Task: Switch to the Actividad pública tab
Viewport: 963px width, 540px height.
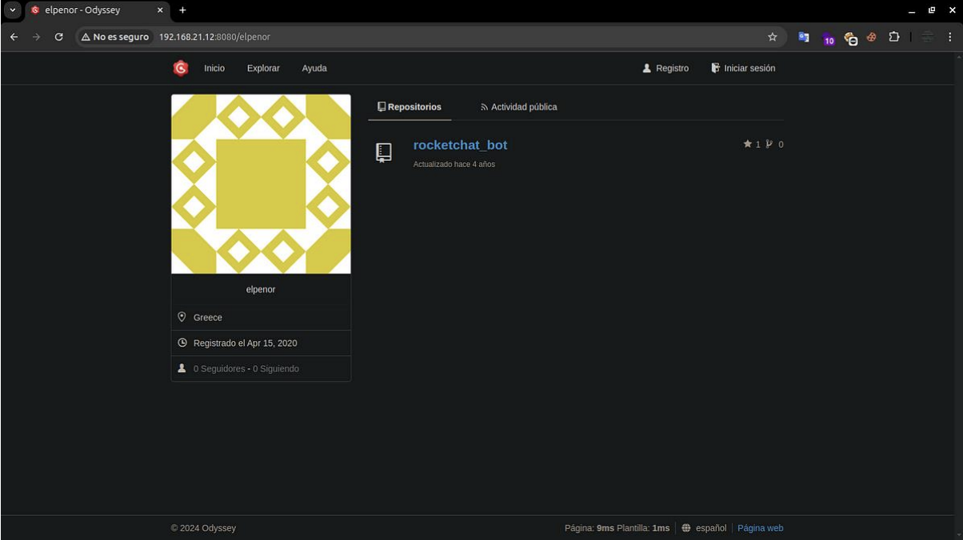Action: (518, 107)
